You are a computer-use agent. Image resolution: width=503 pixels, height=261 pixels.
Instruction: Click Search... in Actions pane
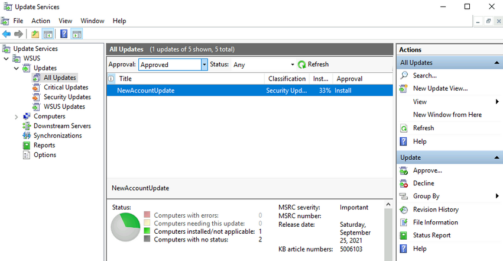[x=425, y=76]
